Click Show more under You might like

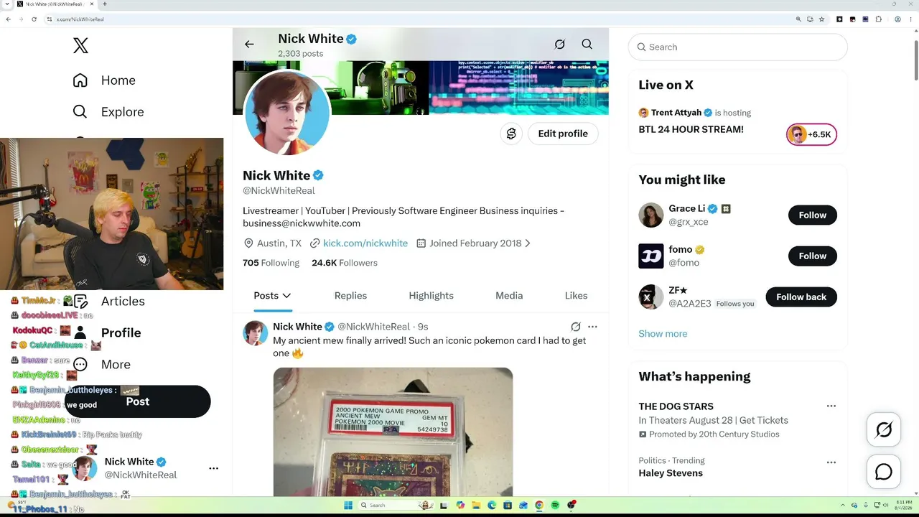663,334
